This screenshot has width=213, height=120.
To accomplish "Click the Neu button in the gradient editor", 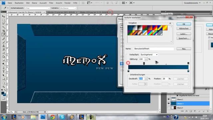I will click(184, 49).
